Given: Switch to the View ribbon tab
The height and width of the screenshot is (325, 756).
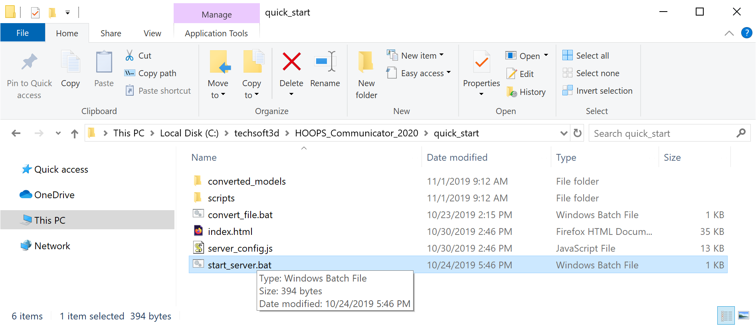Looking at the screenshot, I should coord(152,33).
